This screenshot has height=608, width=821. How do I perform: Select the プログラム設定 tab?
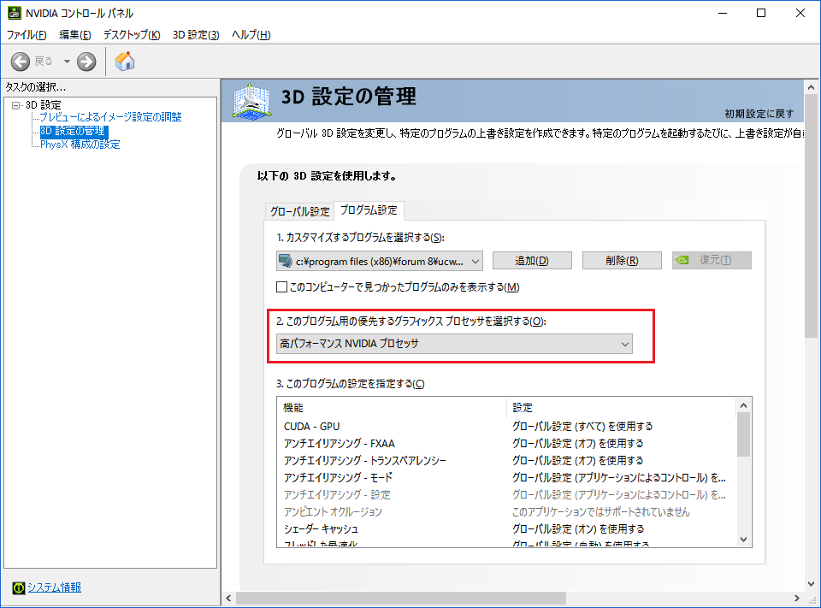coord(369,210)
